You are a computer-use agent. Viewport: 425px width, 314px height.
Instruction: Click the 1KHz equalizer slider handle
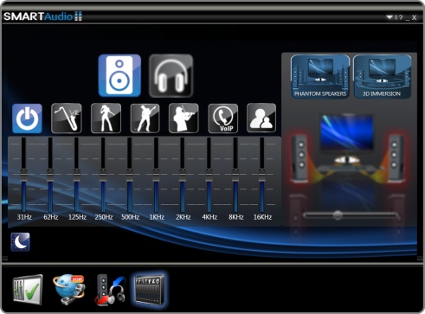(x=156, y=176)
